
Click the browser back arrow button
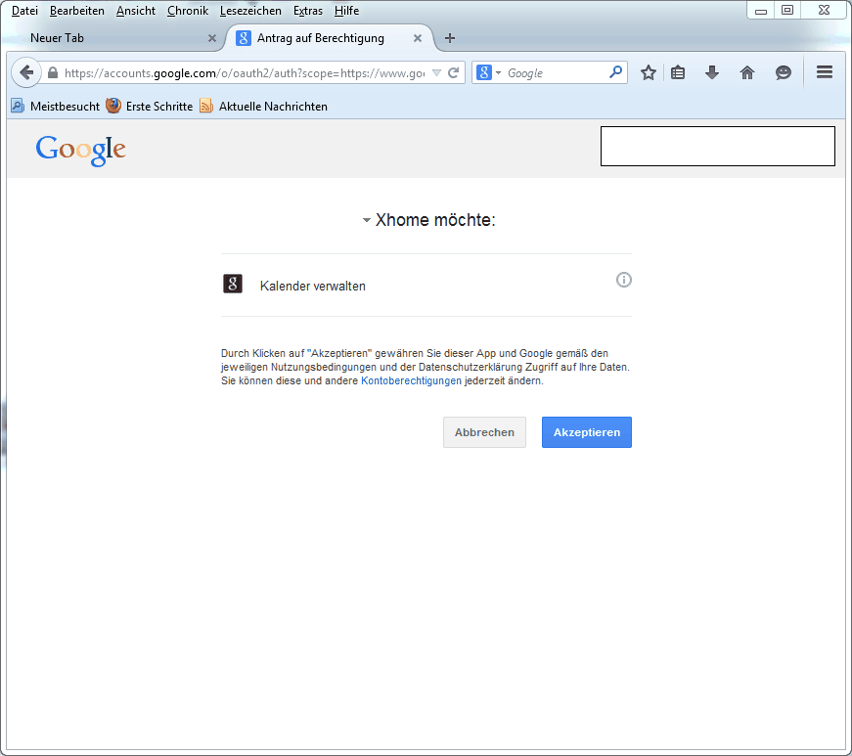pyautogui.click(x=25, y=73)
